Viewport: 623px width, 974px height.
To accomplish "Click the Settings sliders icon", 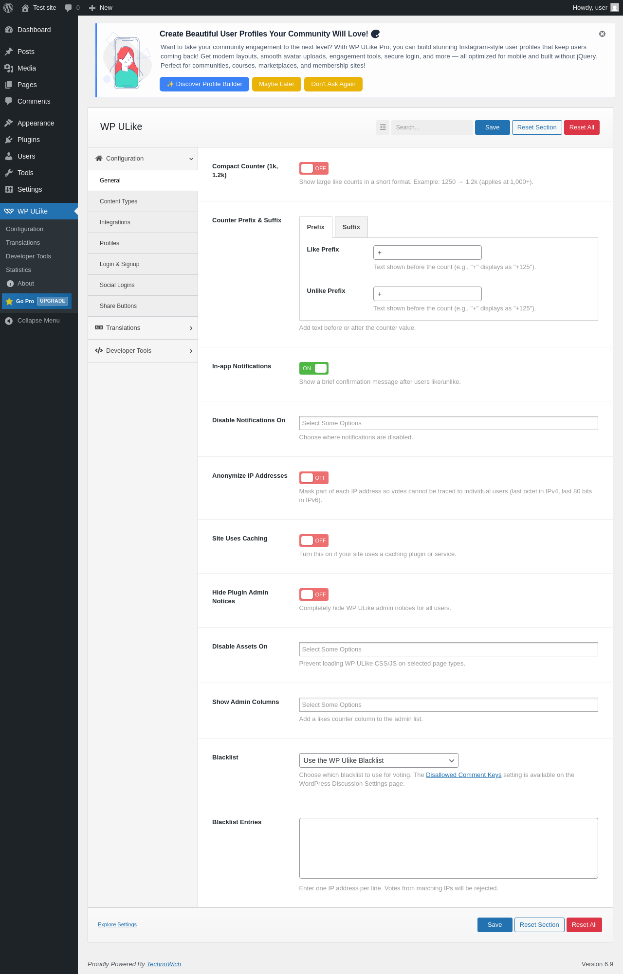I will [x=9, y=189].
